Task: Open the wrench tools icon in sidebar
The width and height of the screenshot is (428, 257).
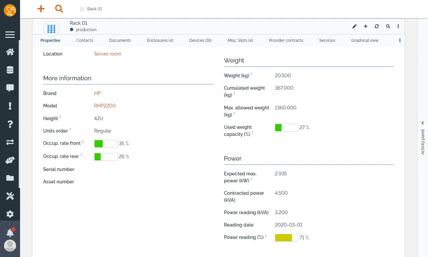Action: [x=10, y=196]
